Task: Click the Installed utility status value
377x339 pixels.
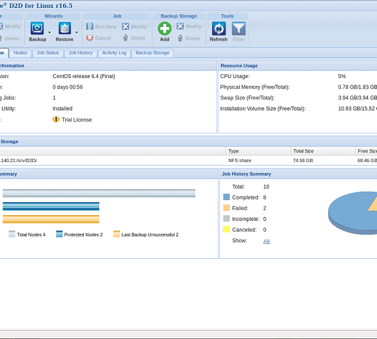Action: [63, 108]
